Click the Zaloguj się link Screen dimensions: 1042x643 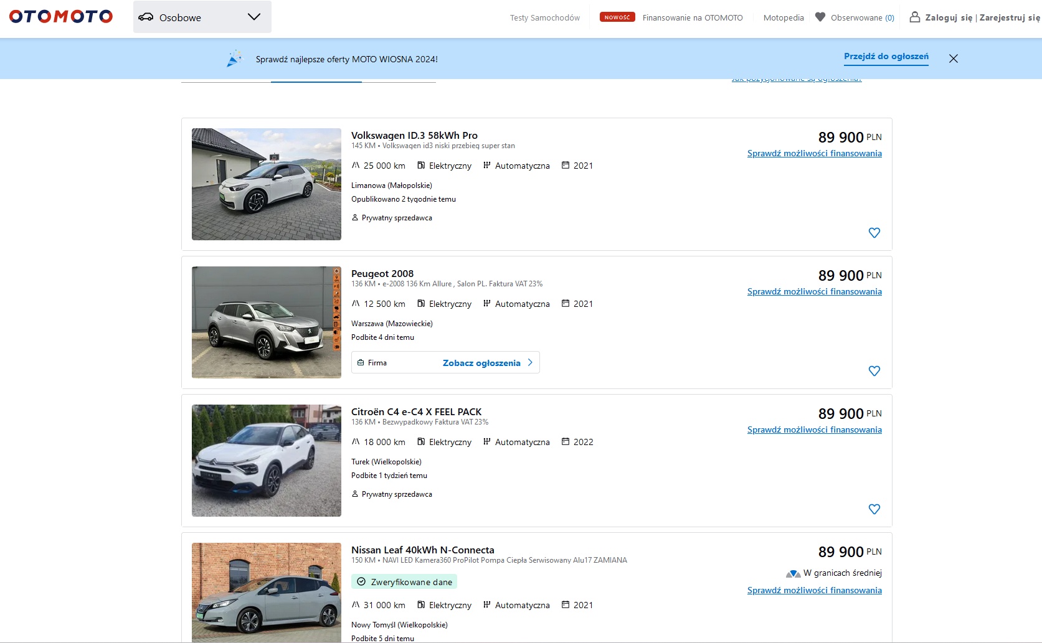[949, 17]
